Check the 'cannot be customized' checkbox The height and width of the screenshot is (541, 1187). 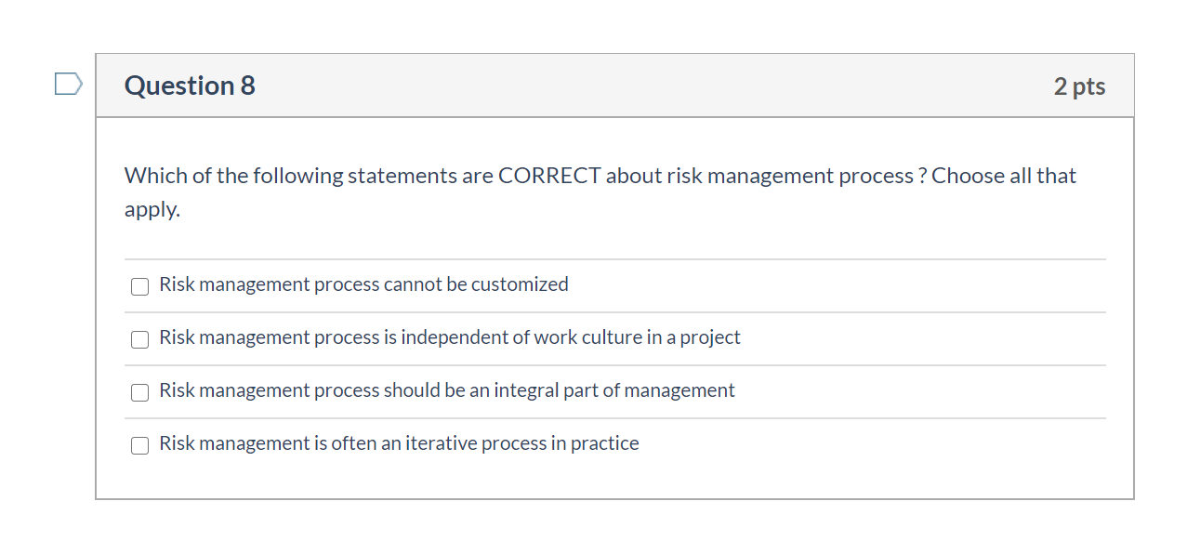click(x=139, y=286)
